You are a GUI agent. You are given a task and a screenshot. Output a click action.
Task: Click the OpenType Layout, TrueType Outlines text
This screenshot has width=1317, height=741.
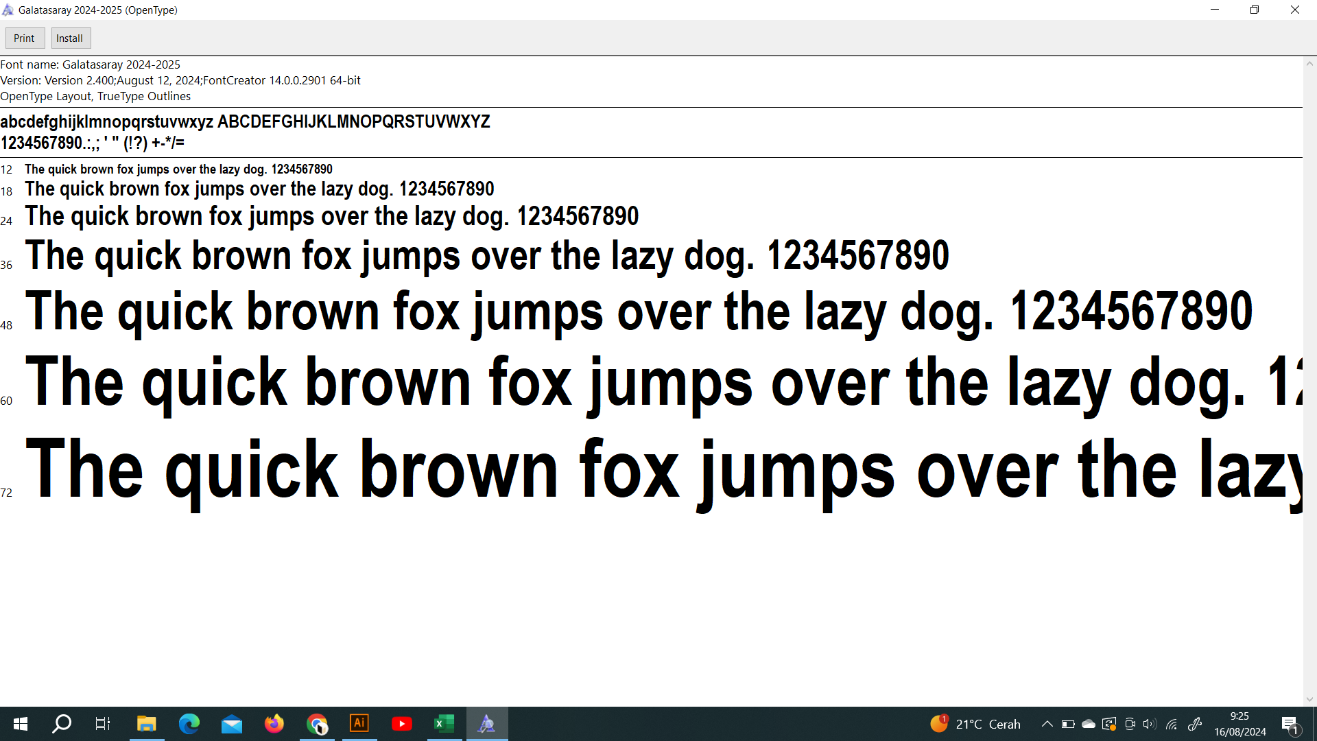tap(95, 96)
